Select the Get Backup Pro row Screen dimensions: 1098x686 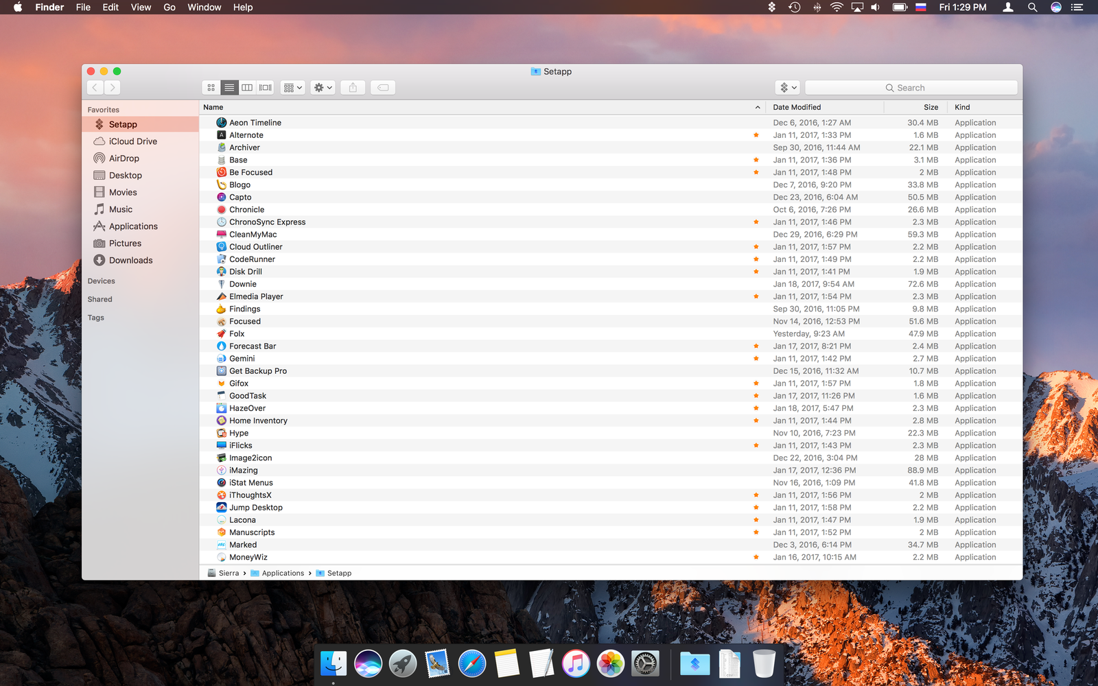(x=611, y=371)
